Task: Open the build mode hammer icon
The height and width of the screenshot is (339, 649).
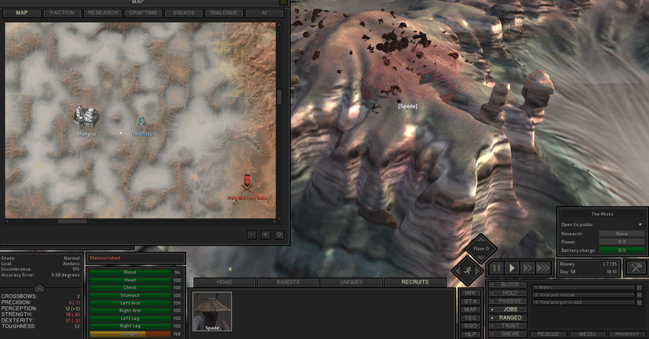Action: point(636,268)
